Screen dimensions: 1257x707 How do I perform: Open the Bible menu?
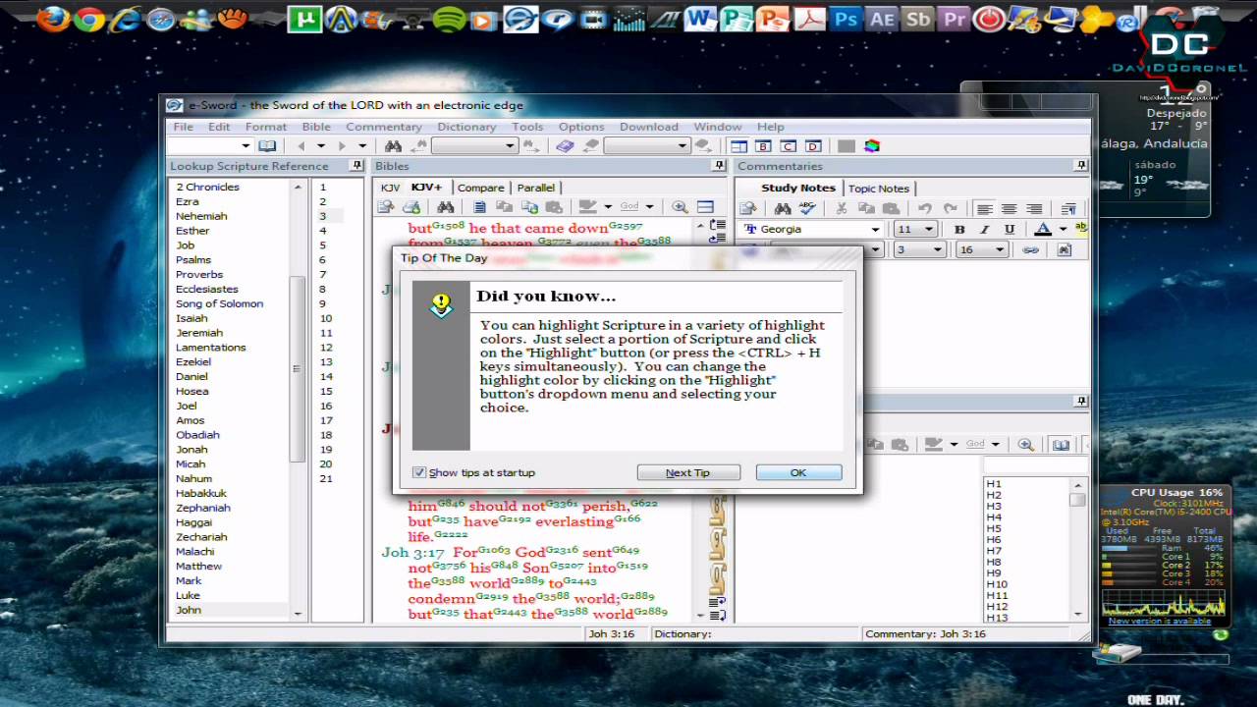[x=316, y=127]
